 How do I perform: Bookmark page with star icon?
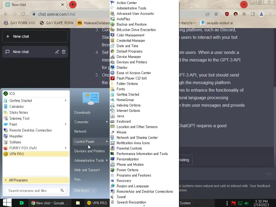click(x=216, y=14)
